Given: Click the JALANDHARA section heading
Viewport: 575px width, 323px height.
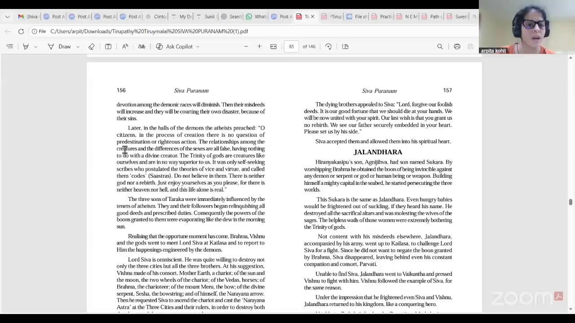Looking at the screenshot, I should (378, 152).
